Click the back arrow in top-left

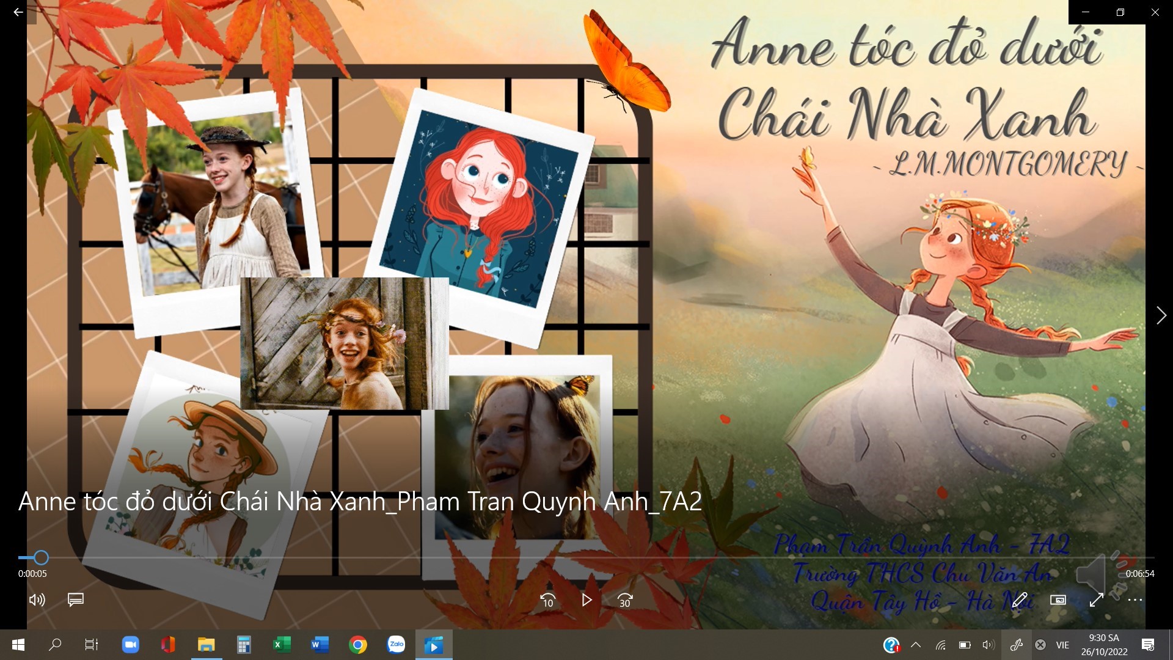[18, 12]
